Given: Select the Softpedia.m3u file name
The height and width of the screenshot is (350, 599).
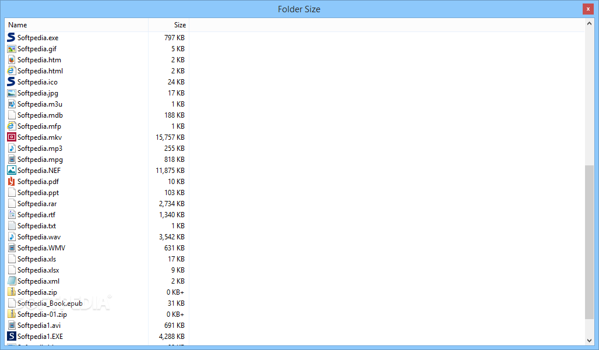Looking at the screenshot, I should coord(40,104).
